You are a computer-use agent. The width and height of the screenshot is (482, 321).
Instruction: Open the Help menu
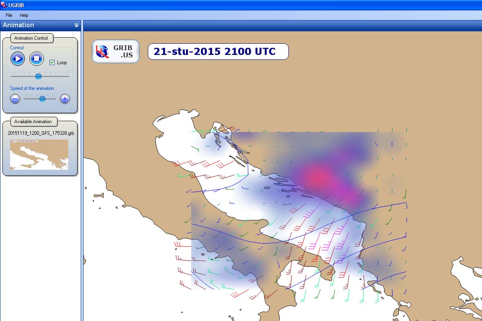[x=24, y=15]
